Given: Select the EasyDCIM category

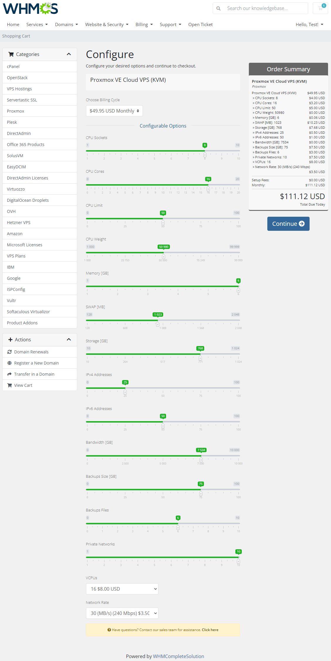Looking at the screenshot, I should (40, 167).
